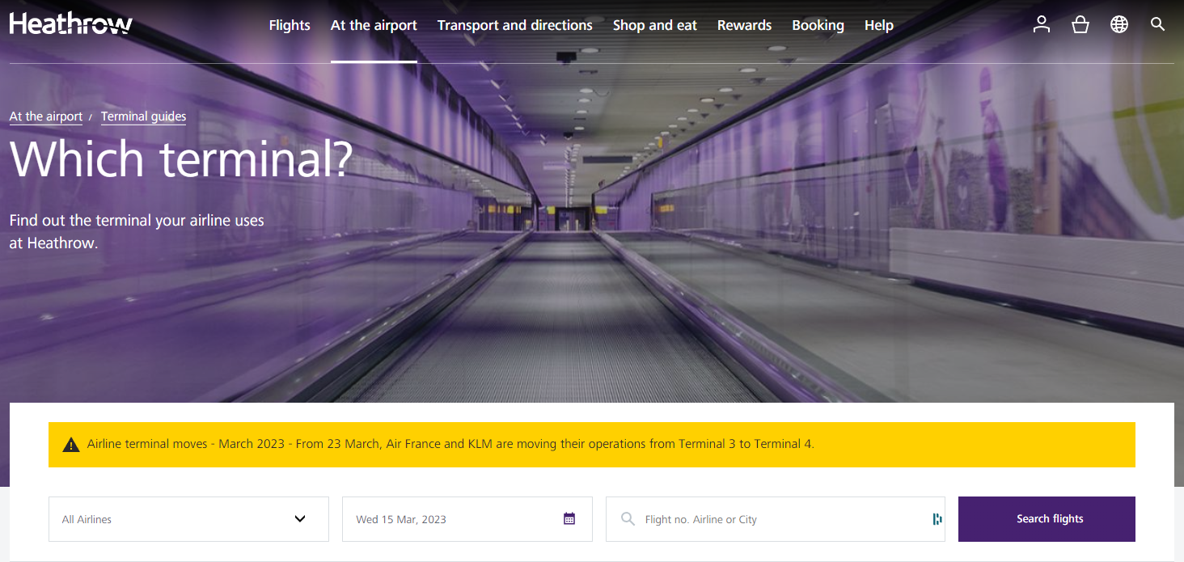The height and width of the screenshot is (562, 1184).
Task: Select the globe language icon
Action: tap(1118, 24)
